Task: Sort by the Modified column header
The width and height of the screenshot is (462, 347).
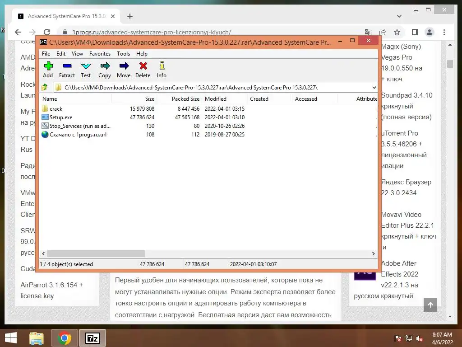Action: point(225,99)
